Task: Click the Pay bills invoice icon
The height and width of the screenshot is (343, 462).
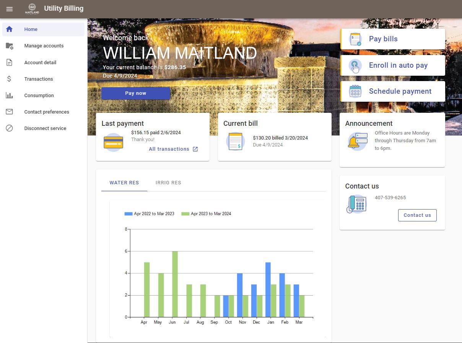Action: [x=355, y=39]
